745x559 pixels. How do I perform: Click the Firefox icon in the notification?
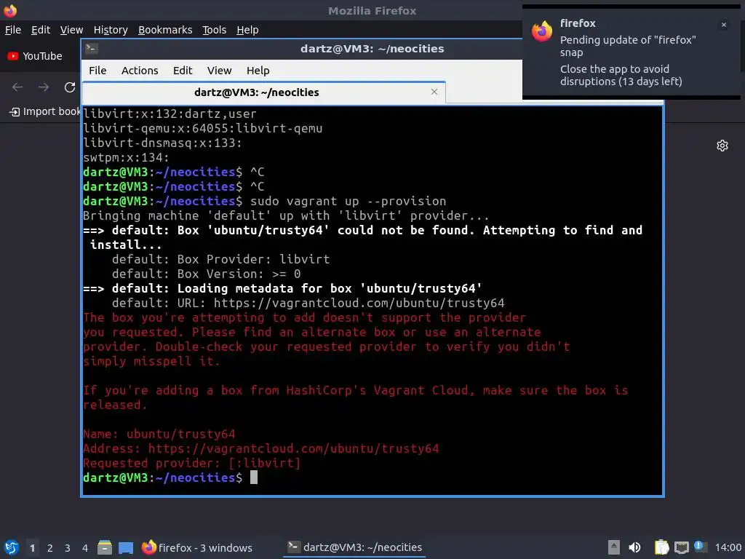[x=541, y=31]
